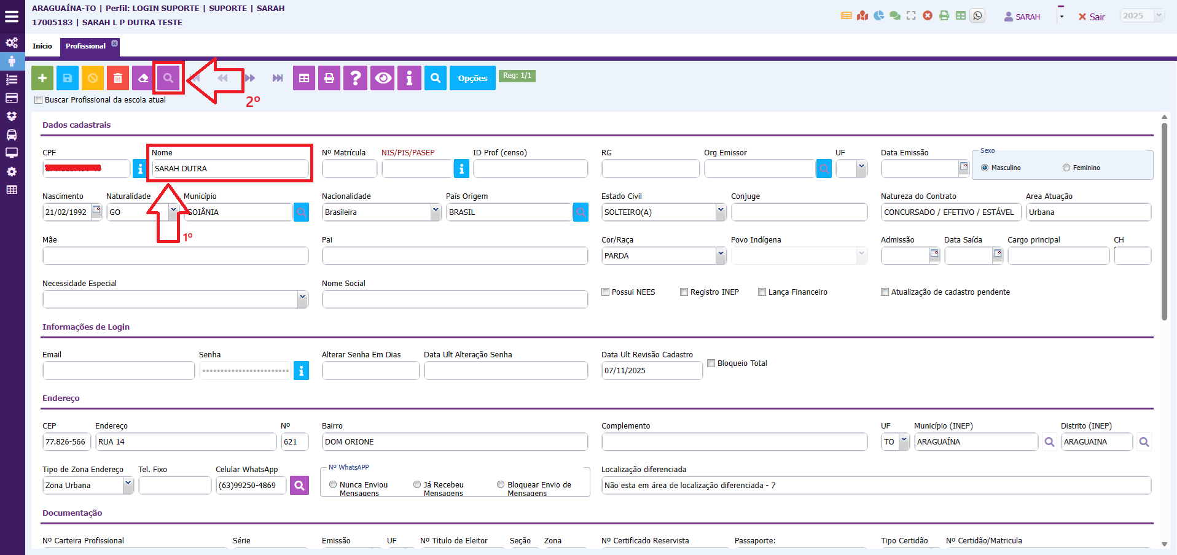Screen dimensions: 1177x555
Task: Open the hamburger menu at top left
Action: coord(12,17)
